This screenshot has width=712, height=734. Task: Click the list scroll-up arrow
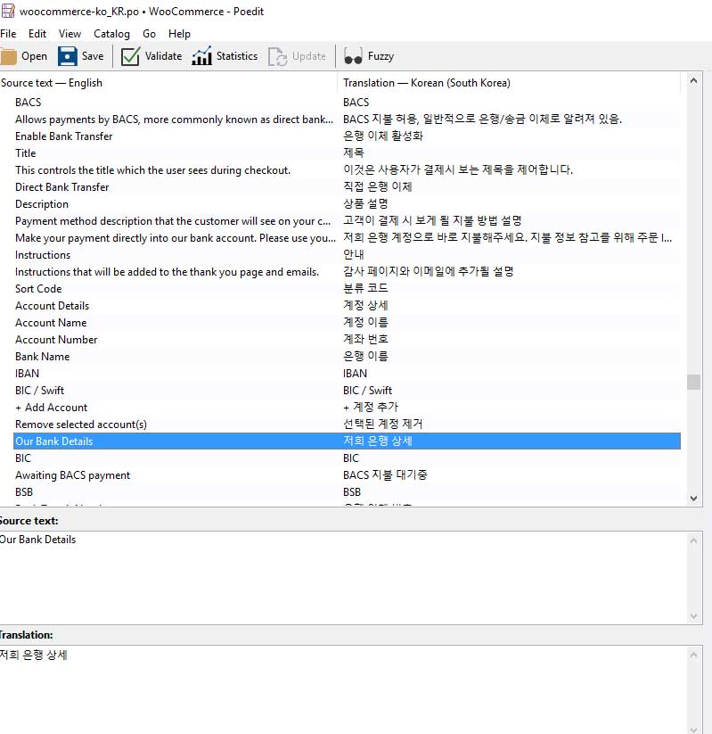(693, 83)
